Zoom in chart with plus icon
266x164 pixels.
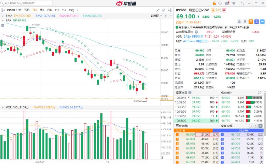point(166,16)
